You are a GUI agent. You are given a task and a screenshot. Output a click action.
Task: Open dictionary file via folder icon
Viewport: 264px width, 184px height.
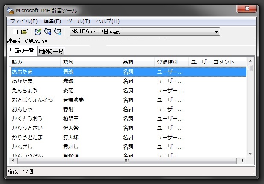coord(25,32)
